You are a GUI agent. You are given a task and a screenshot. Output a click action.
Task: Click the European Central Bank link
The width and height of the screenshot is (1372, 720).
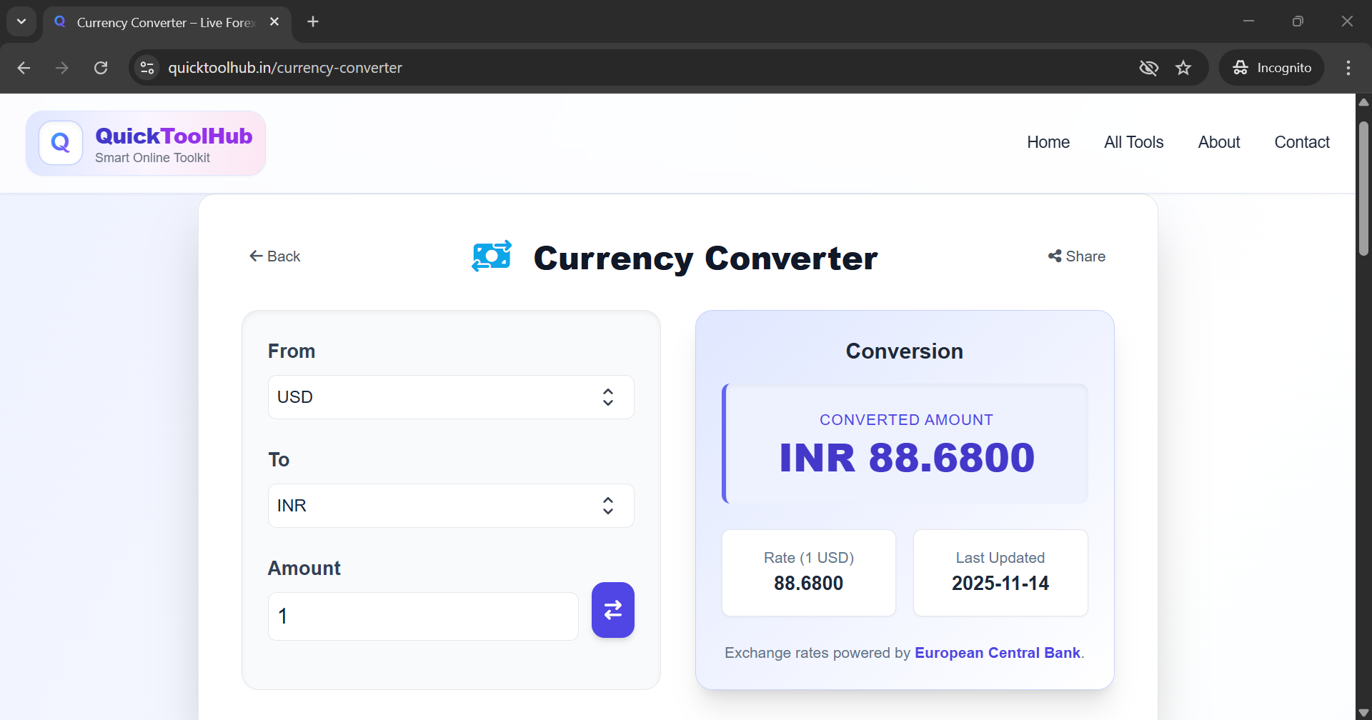point(998,652)
